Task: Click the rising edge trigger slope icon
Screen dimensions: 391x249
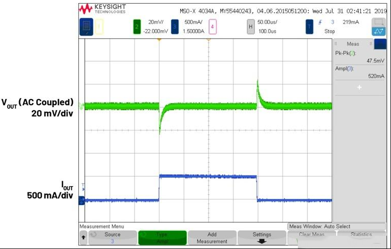Action: pos(320,22)
